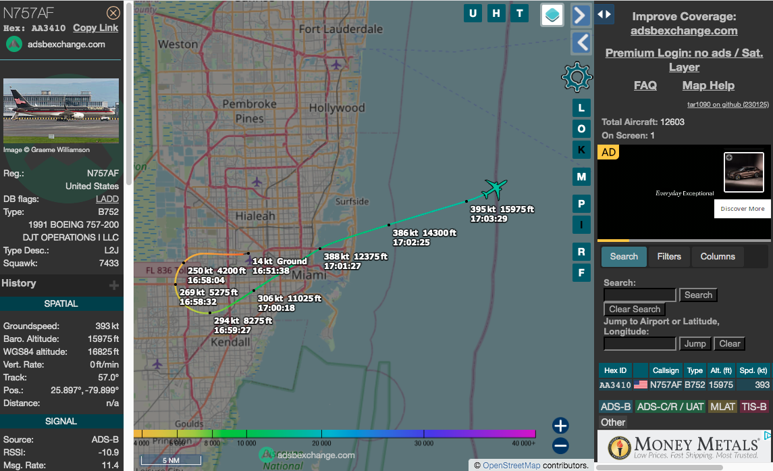
Task: Click the altitude color scale bar
Action: tap(335, 433)
